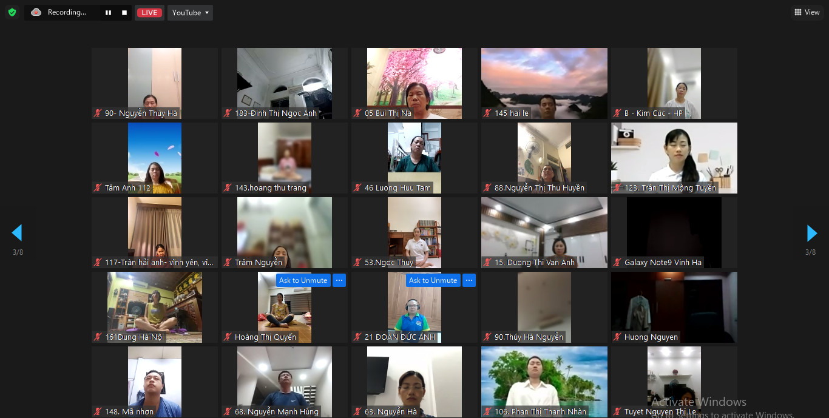Open the YouTube livestream dropdown
Viewport: 829px width, 418px height.
190,13
